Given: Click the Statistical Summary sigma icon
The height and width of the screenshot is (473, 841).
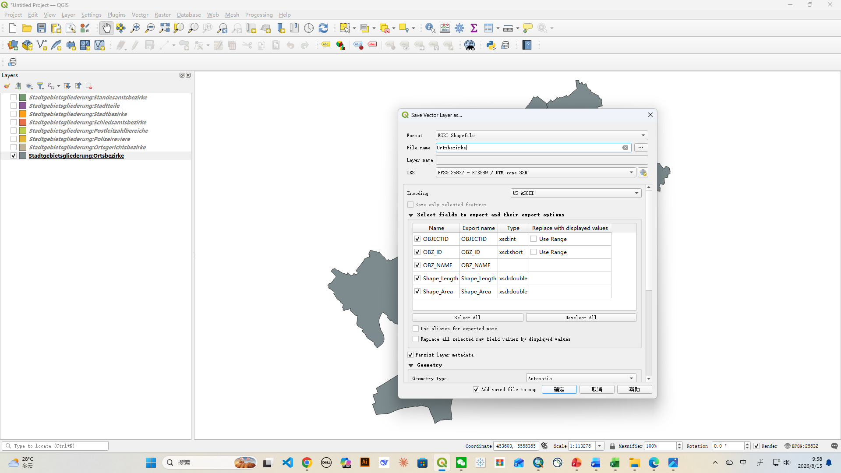Looking at the screenshot, I should click(474, 28).
